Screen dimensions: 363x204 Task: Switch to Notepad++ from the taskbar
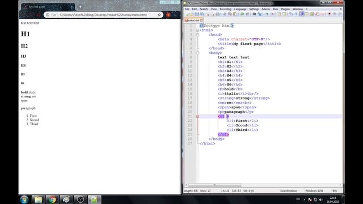tap(94, 199)
